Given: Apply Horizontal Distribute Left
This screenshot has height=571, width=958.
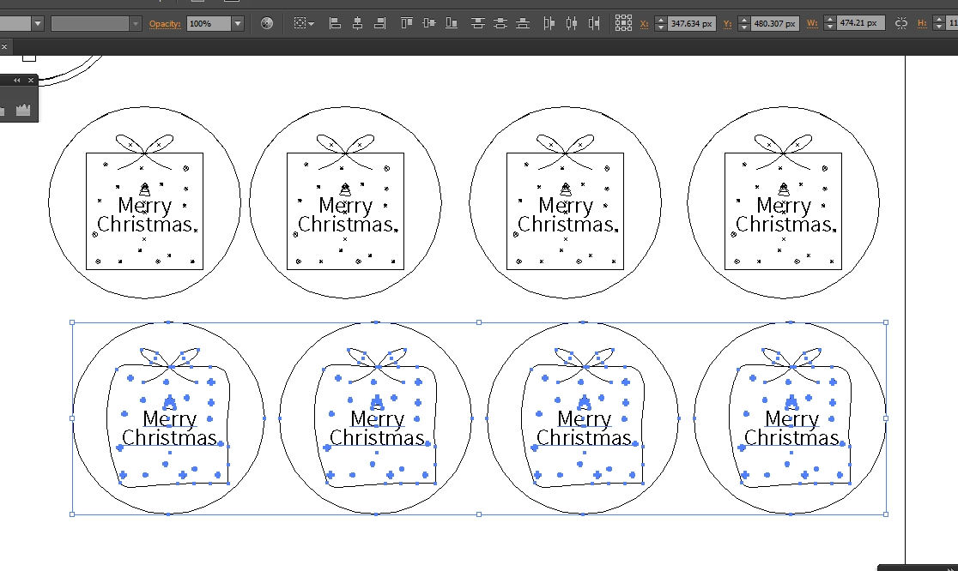Looking at the screenshot, I should [549, 24].
